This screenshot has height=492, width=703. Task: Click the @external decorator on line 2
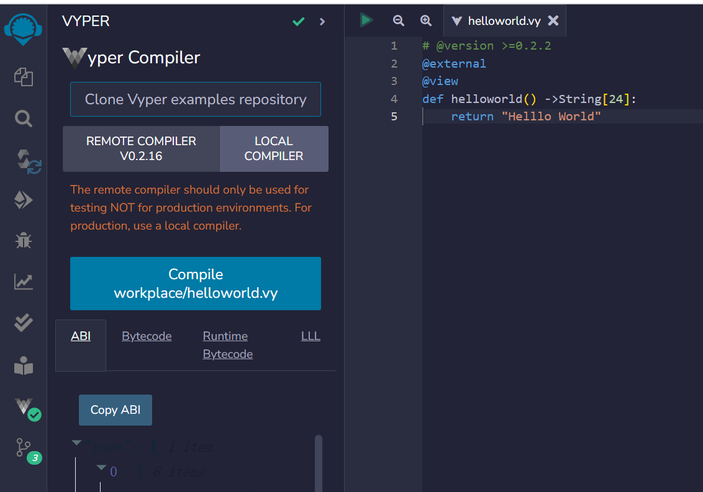(454, 64)
